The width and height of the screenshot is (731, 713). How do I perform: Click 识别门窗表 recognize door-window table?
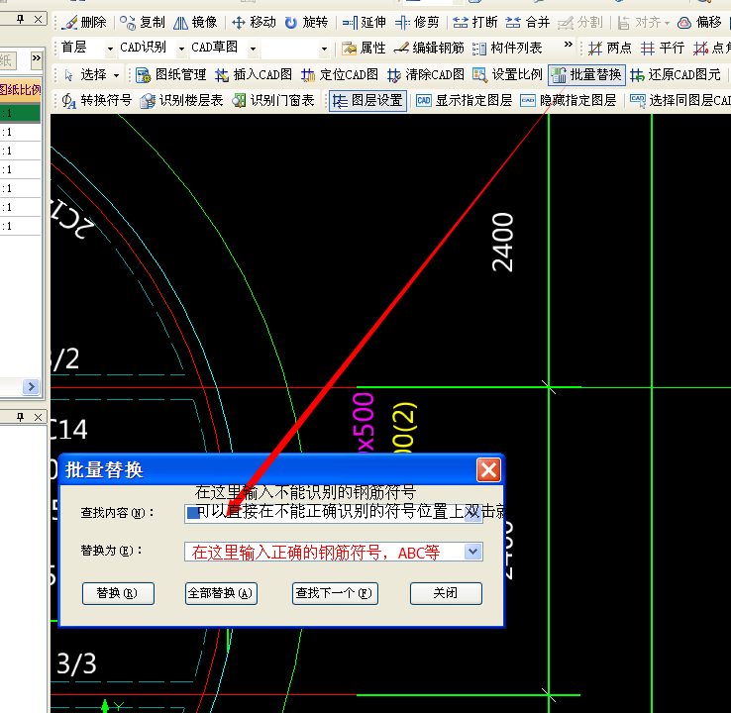pos(273,101)
